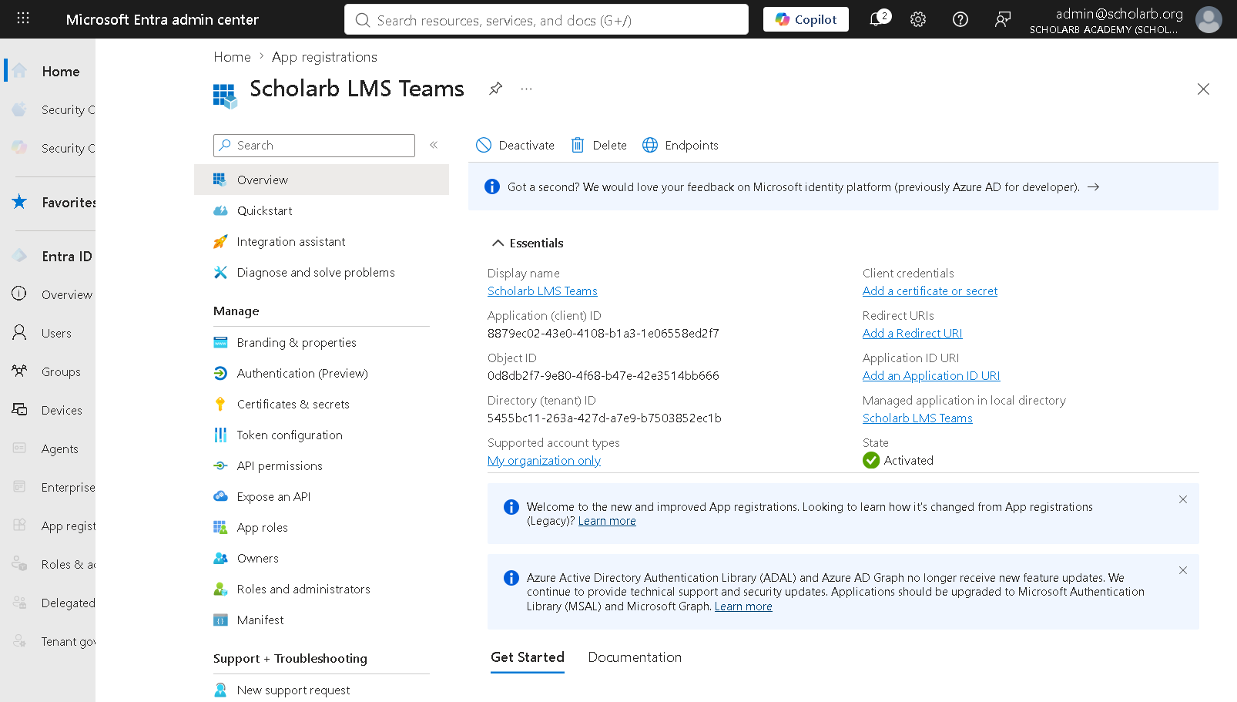
Task: Select Overview in the app menu
Action: tap(322, 180)
